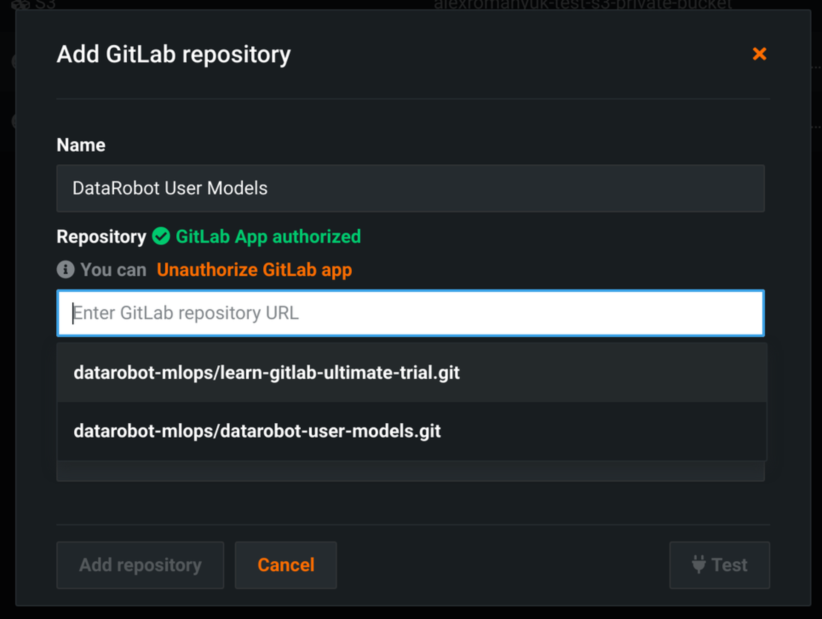Click the Unauthorize GitLab app link
The width and height of the screenshot is (822, 619).
pyautogui.click(x=254, y=270)
